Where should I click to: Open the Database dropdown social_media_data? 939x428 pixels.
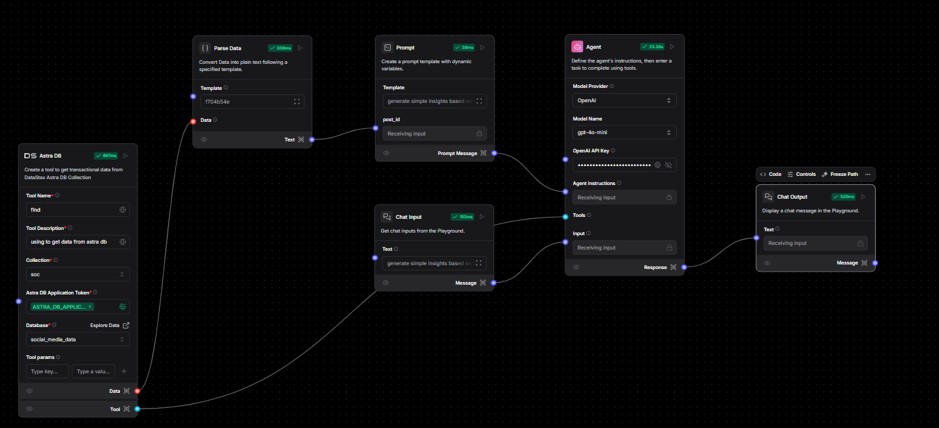(x=78, y=339)
